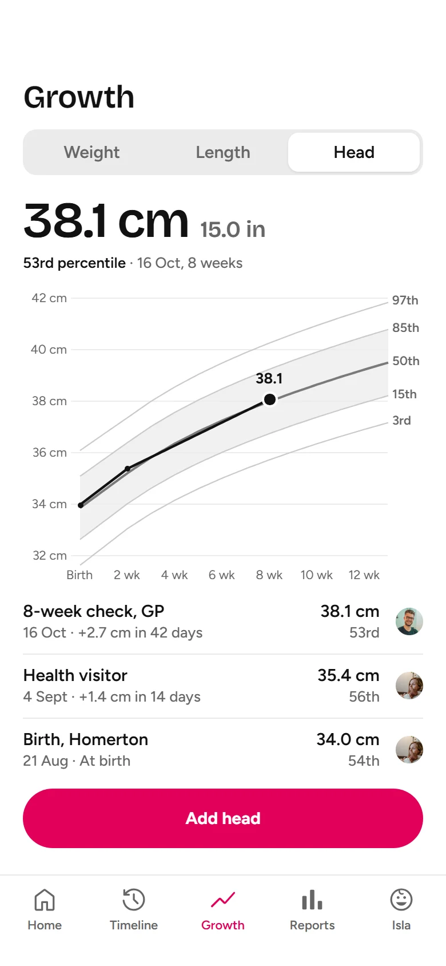446x966 pixels.
Task: Open the Home tab icon
Action: [x=45, y=900]
